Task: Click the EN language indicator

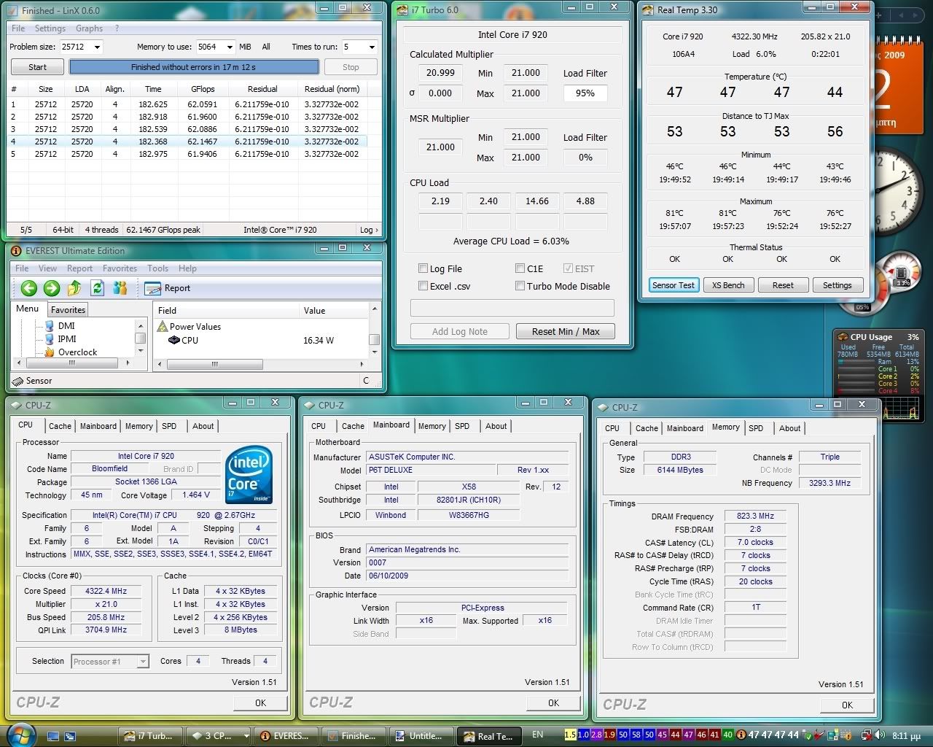Action: coord(537,735)
